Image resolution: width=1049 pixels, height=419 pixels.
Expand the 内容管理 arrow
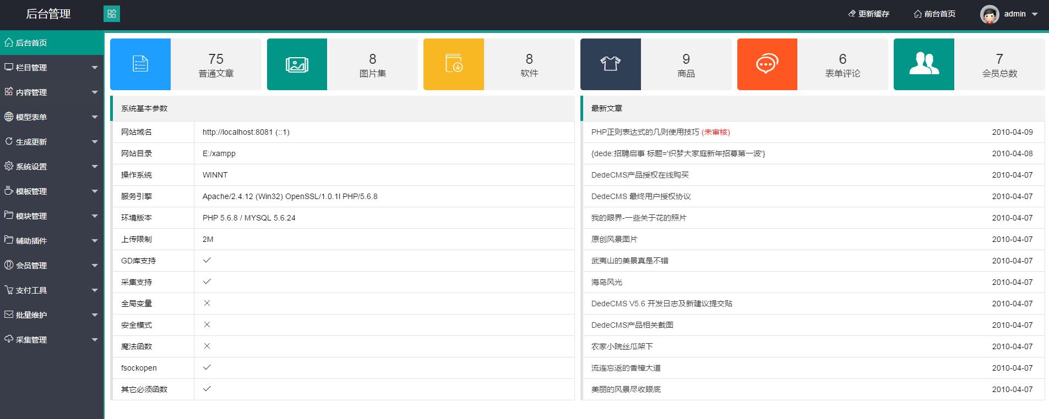click(95, 92)
